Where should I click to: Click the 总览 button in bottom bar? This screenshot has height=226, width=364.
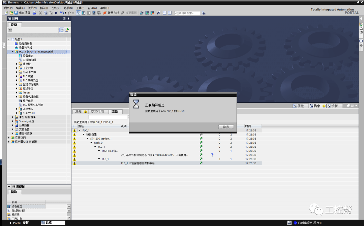pos(53,223)
